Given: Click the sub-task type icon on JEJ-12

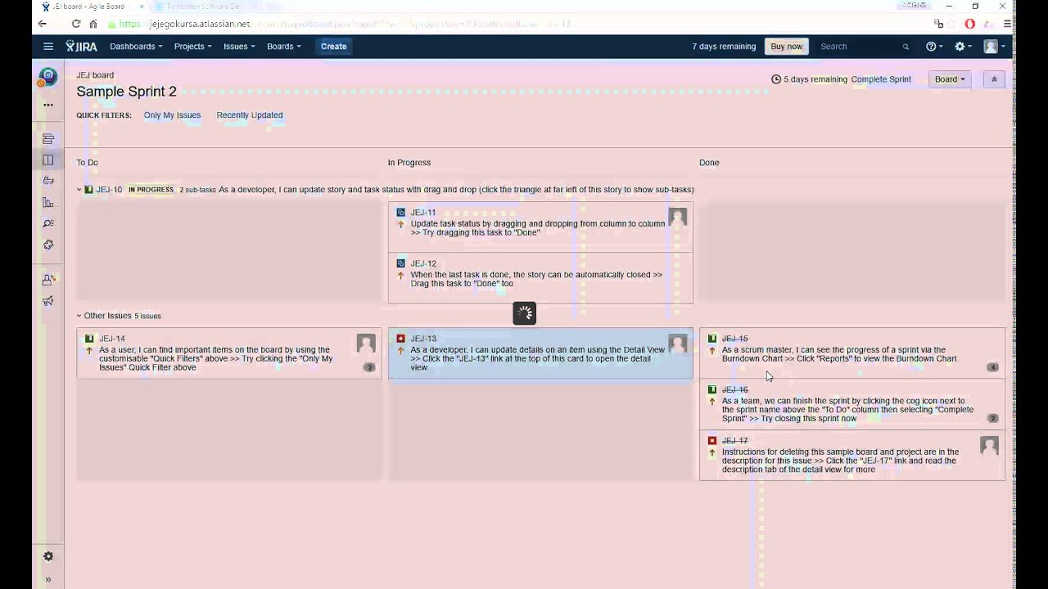Looking at the screenshot, I should coord(400,263).
